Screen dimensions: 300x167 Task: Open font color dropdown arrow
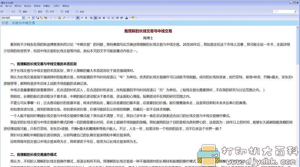click(130, 18)
